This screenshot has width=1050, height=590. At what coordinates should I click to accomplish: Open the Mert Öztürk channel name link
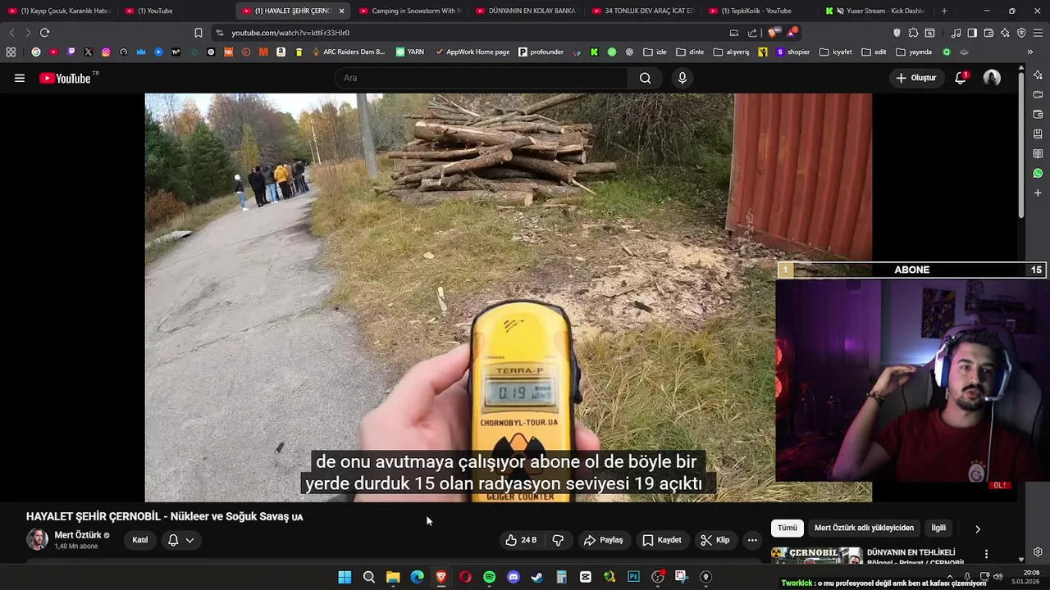tap(78, 535)
